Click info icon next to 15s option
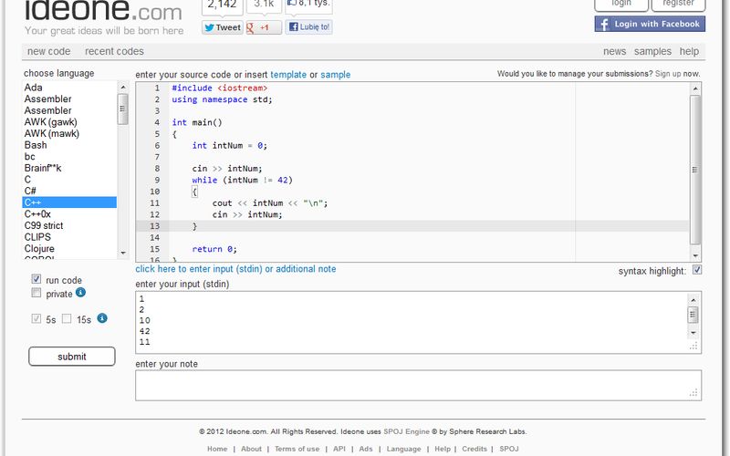Image resolution: width=730 pixels, height=456 pixels. click(102, 318)
